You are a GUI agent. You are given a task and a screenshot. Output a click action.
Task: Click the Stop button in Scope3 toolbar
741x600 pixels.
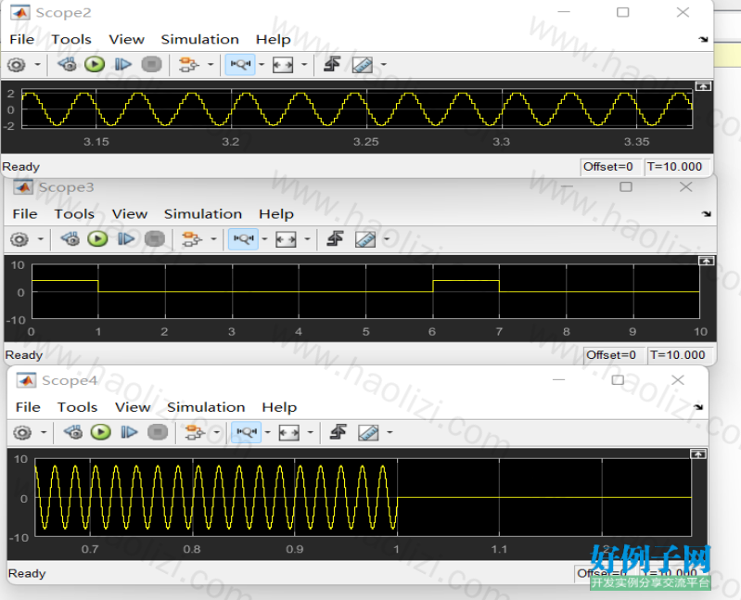(155, 238)
